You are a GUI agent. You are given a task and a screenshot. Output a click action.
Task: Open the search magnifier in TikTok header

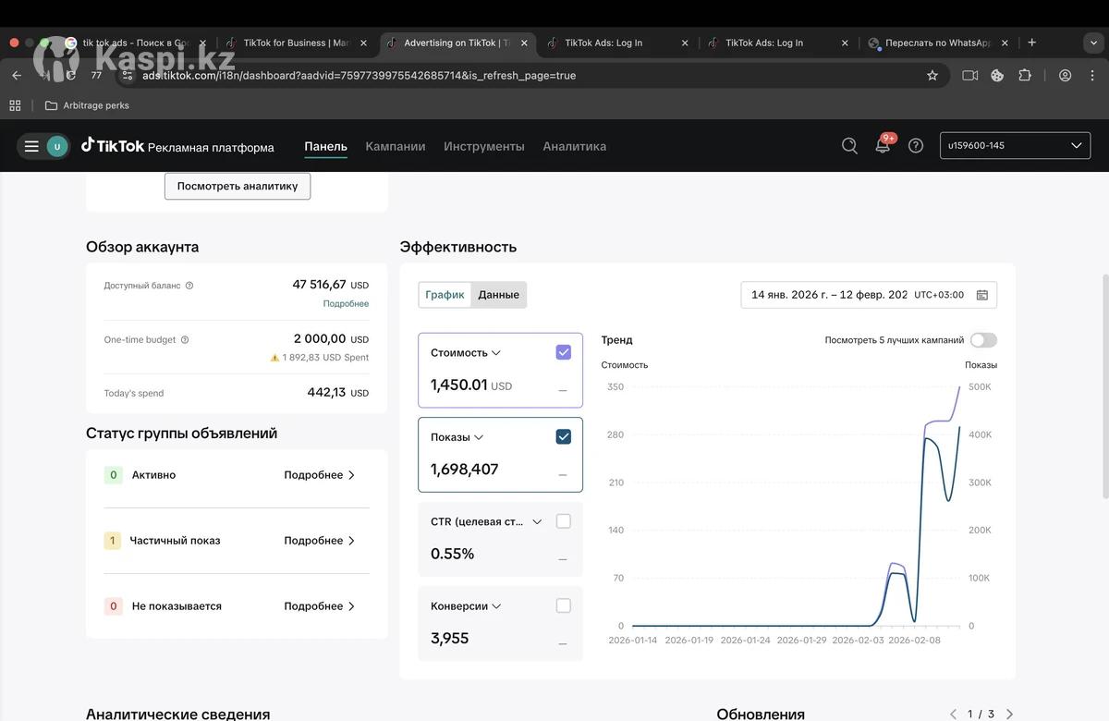[849, 146]
